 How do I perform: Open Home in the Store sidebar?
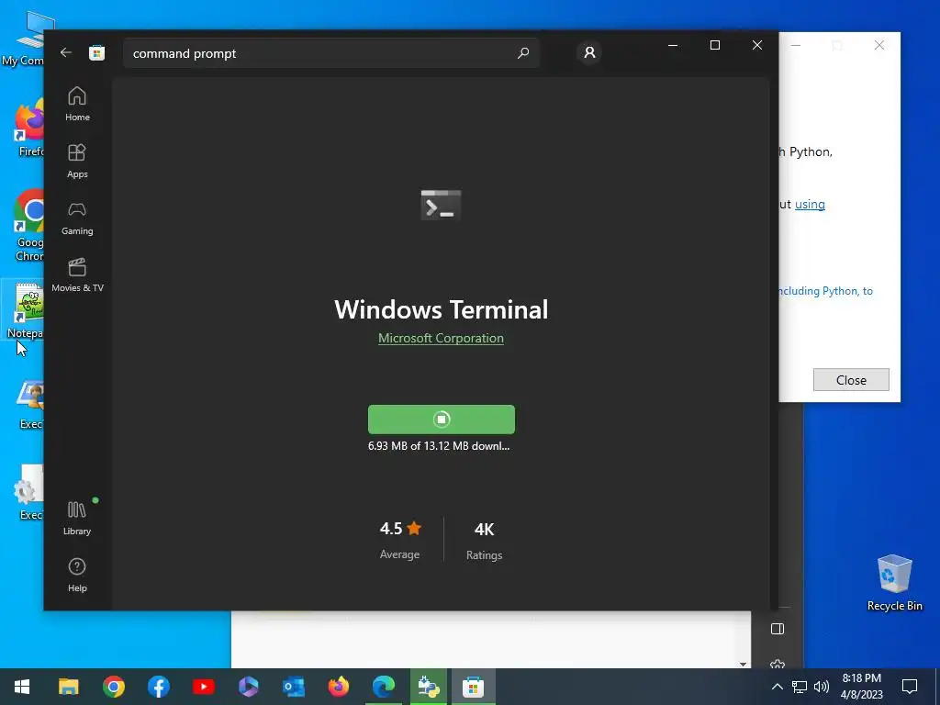click(x=77, y=105)
